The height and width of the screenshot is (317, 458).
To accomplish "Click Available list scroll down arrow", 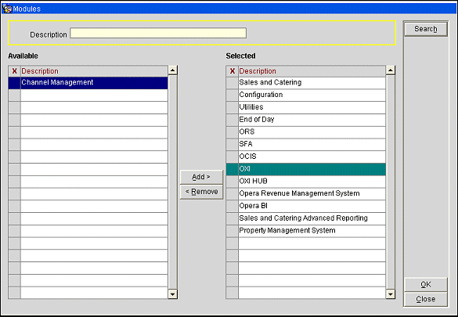I will point(172,294).
